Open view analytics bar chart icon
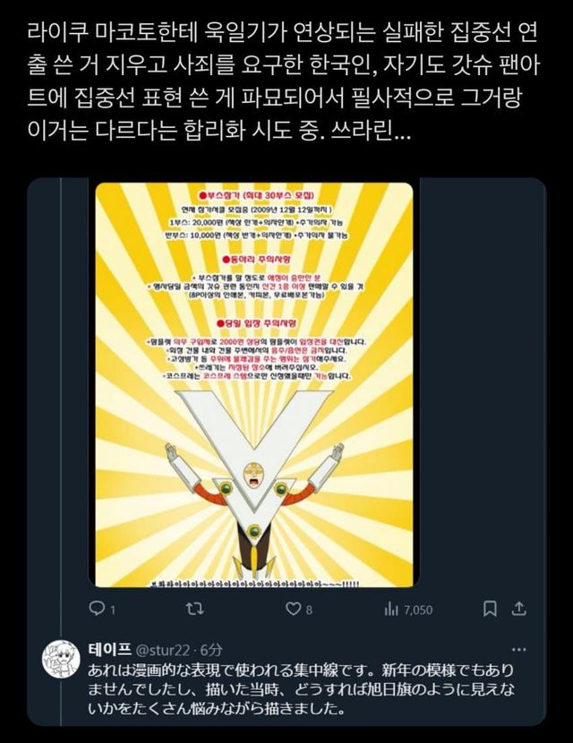 point(391,609)
